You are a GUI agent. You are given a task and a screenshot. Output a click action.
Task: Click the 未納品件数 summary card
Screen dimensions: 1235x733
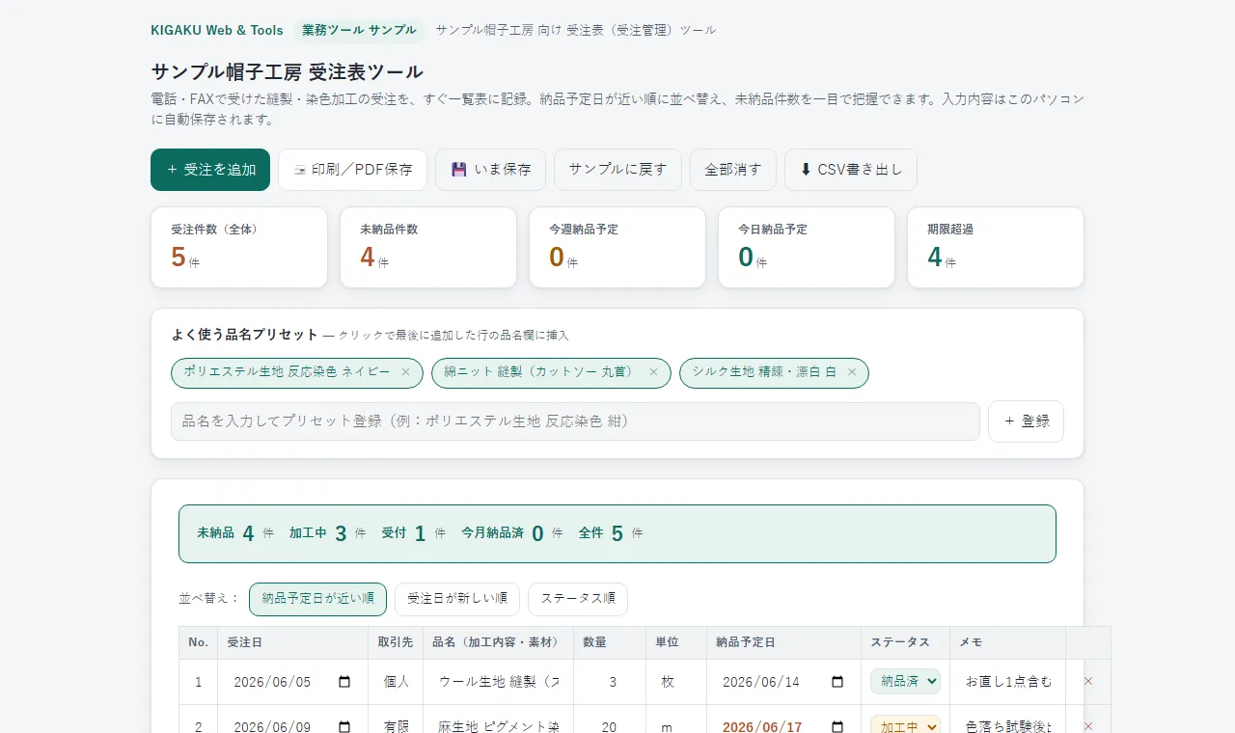(428, 247)
